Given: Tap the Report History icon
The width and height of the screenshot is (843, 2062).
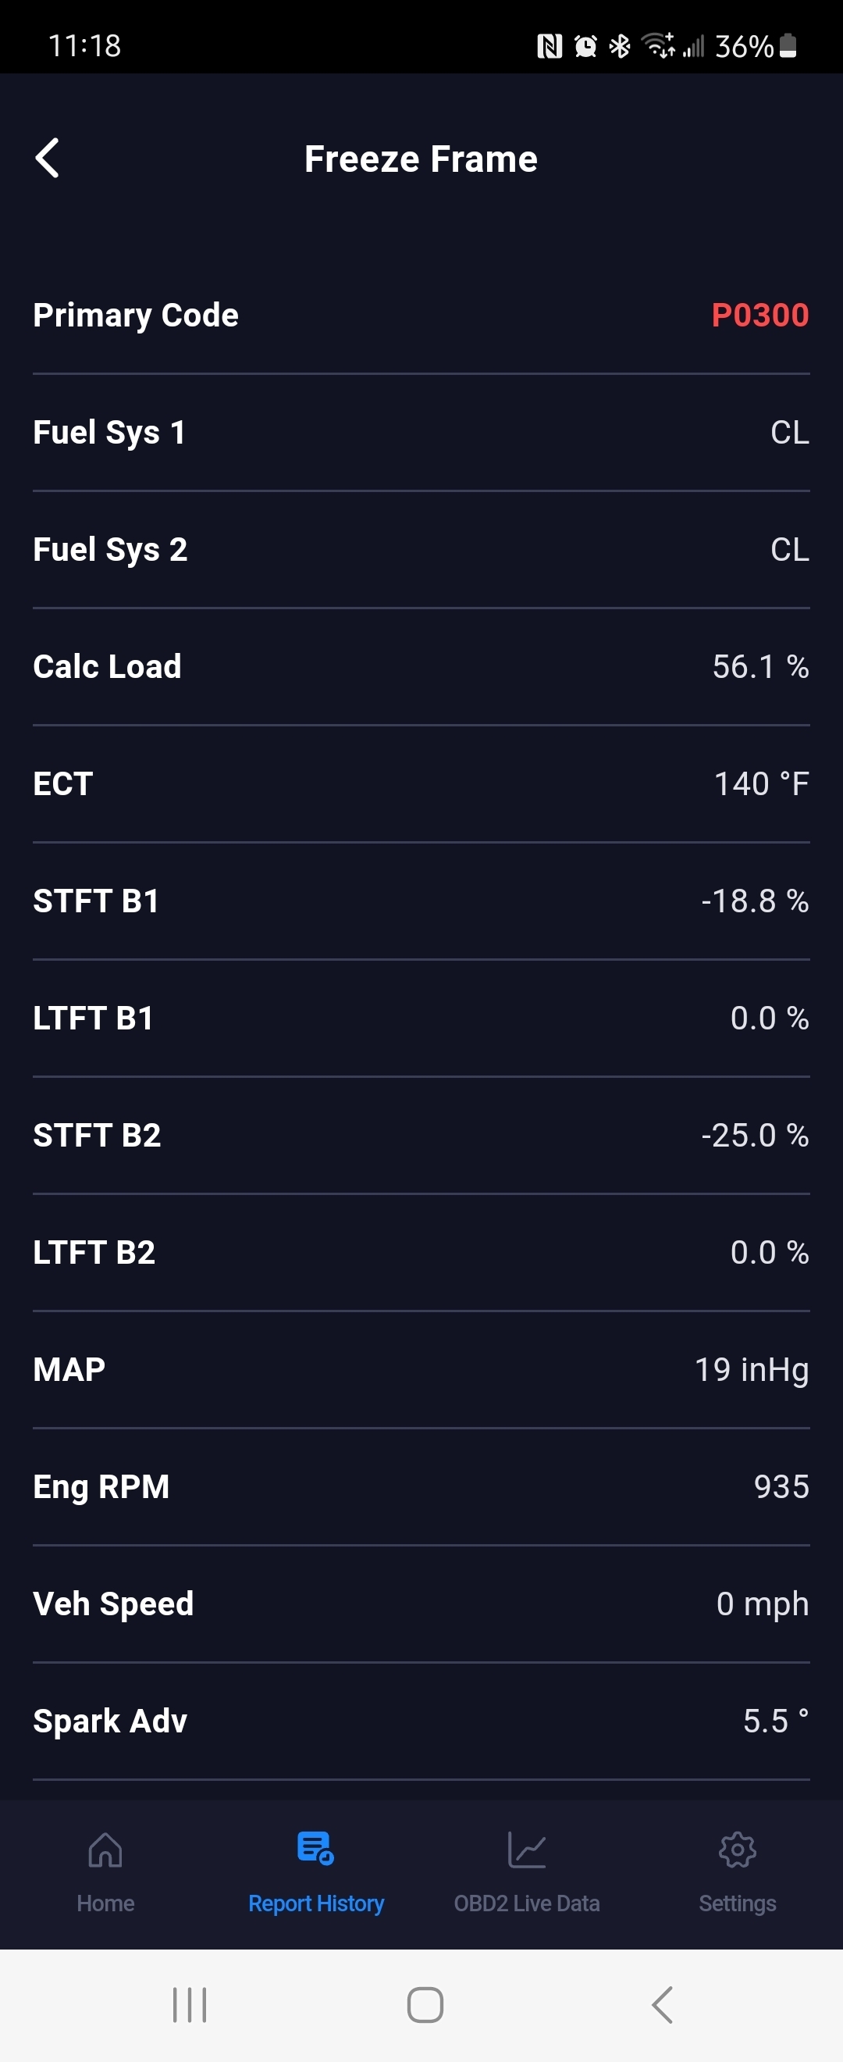Looking at the screenshot, I should pos(315,1848).
